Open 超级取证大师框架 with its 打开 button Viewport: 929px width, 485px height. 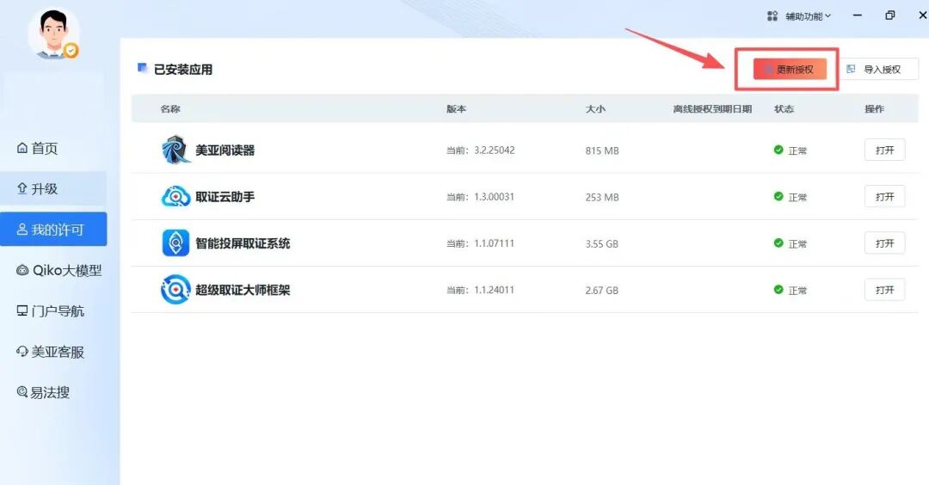pos(884,290)
